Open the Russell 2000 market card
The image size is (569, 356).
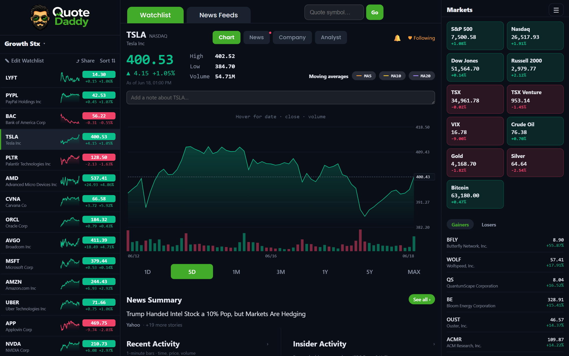[x=535, y=68]
